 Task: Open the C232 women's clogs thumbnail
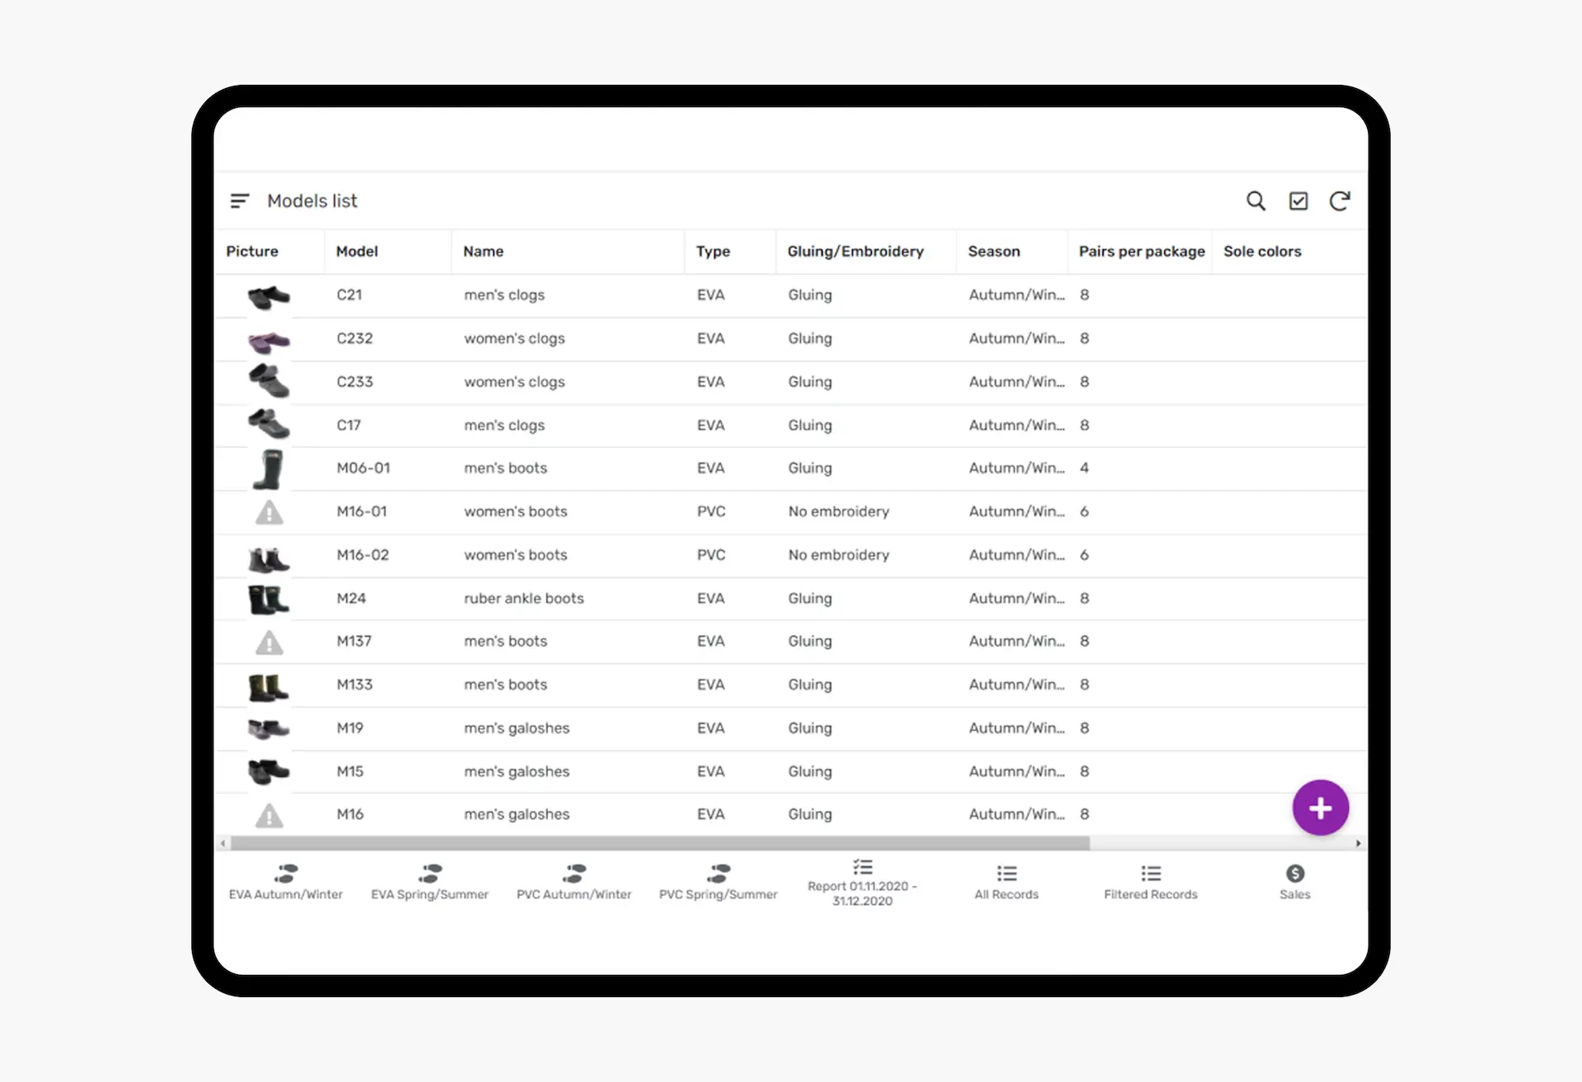[269, 339]
